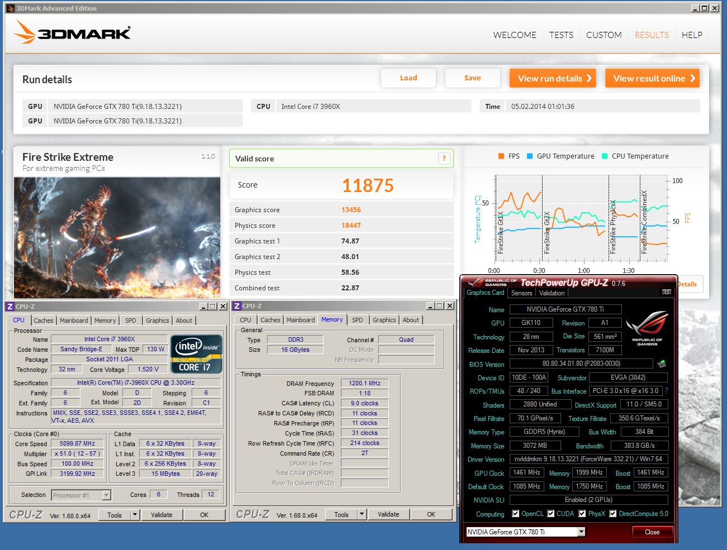Click Tools button in left CPU-Z

(115, 515)
